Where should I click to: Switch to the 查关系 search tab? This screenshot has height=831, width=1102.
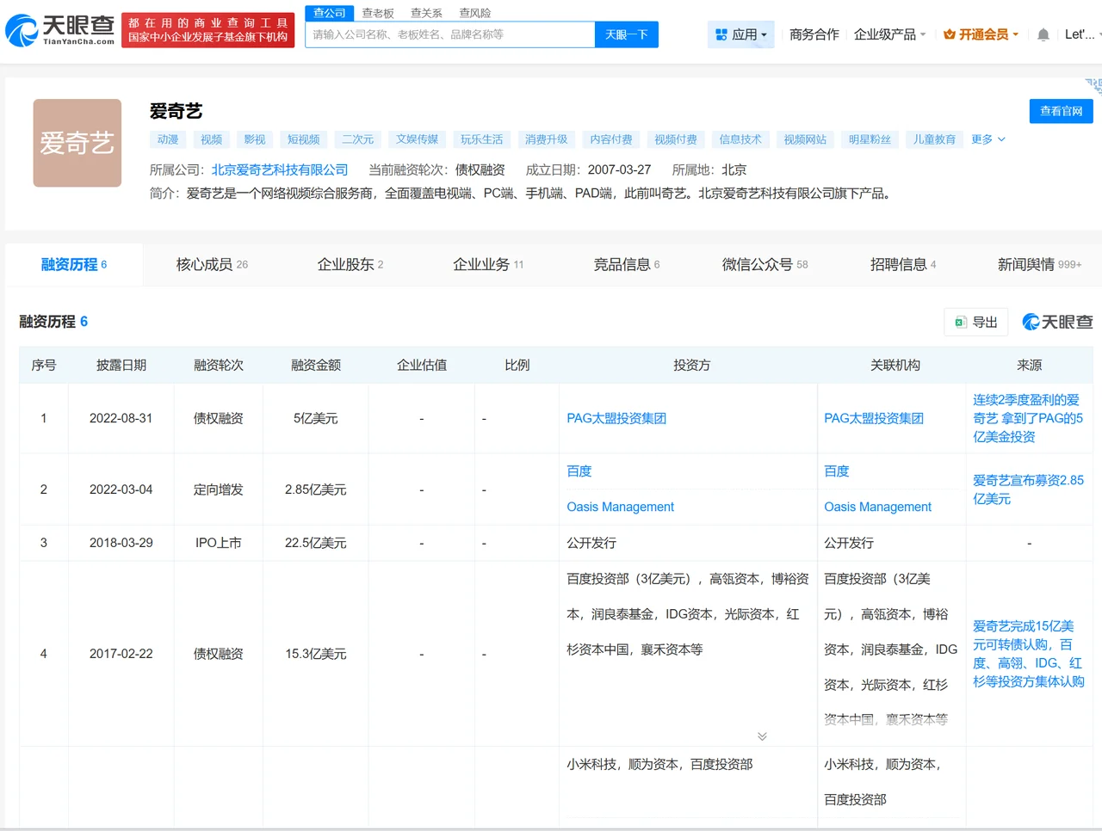click(x=426, y=13)
